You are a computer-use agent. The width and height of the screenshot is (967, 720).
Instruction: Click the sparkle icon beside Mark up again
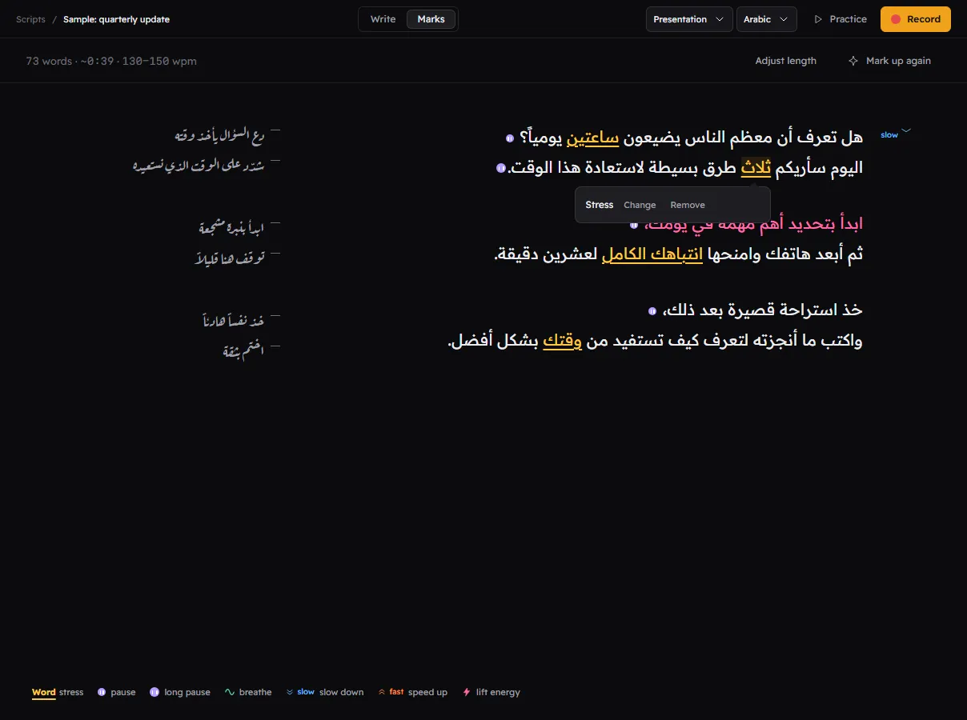[x=853, y=61]
